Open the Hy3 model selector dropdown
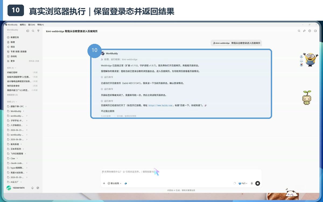The image size is (323, 202). pyautogui.click(x=243, y=183)
